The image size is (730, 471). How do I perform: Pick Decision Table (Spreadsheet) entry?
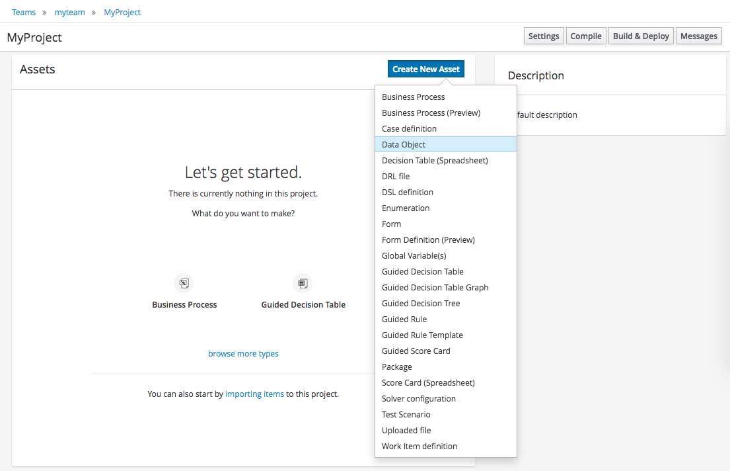445,161
